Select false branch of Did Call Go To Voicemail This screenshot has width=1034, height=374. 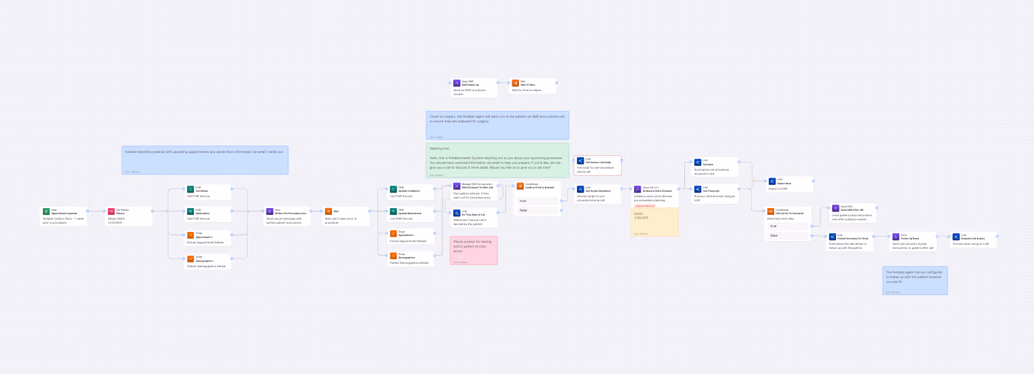(x=788, y=235)
